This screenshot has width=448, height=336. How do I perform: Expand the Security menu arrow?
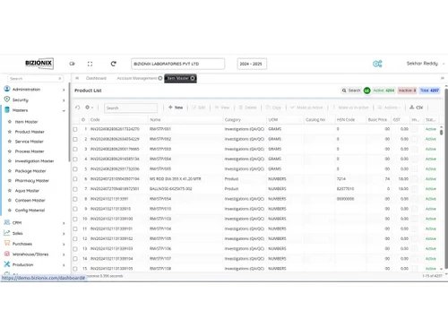click(x=64, y=100)
